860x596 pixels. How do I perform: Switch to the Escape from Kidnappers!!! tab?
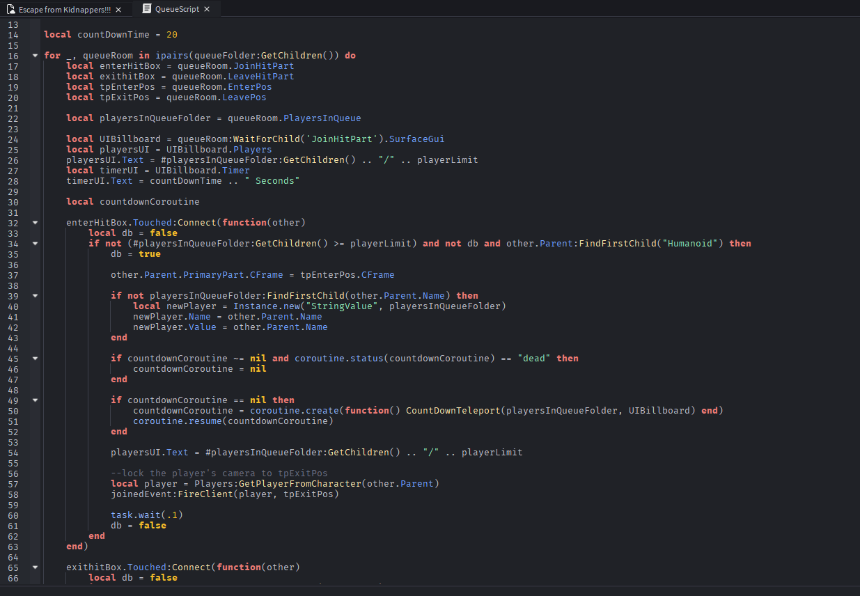coord(63,10)
